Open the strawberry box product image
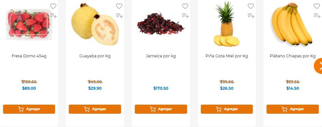This screenshot has width=322, height=127. click(x=29, y=24)
